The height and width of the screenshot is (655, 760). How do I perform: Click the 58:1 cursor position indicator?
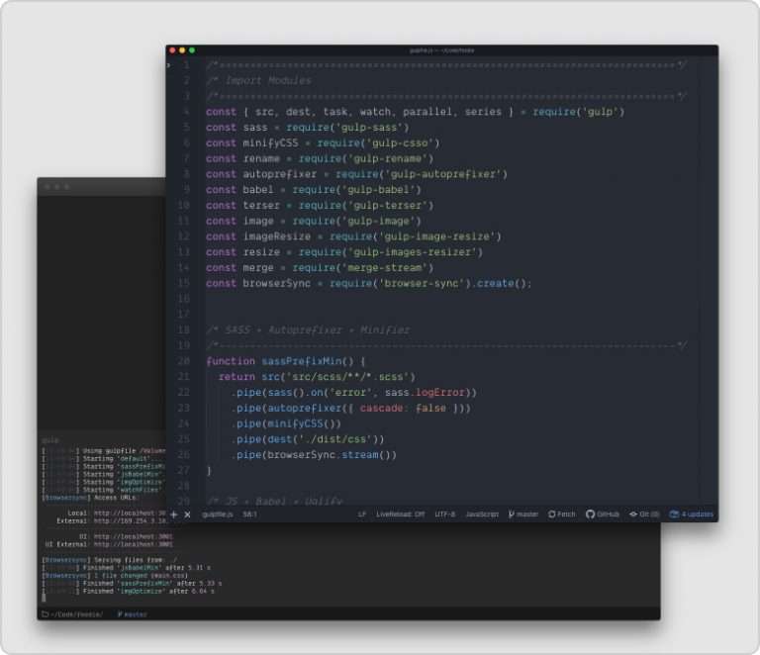tap(251, 515)
